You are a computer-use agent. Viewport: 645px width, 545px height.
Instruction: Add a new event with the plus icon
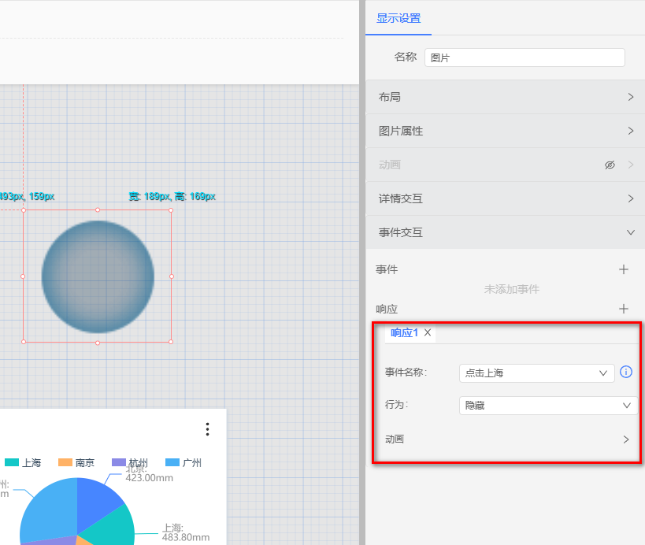[624, 269]
